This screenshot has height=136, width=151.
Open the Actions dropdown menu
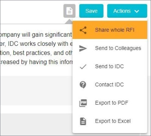pos(127,11)
